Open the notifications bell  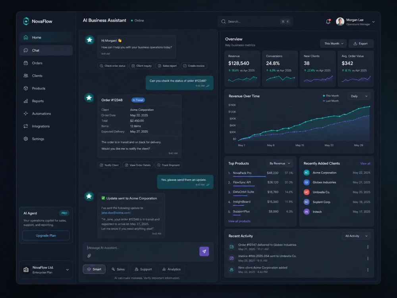click(x=328, y=21)
